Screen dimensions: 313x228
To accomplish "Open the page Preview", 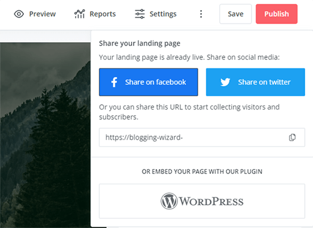I will click(35, 14).
